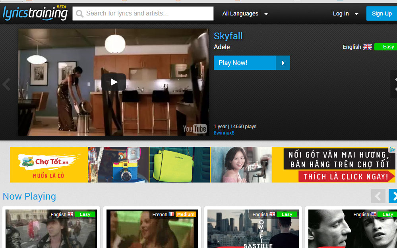Play the Skyfall video preview
Image resolution: width=397 pixels, height=248 pixels.
pyautogui.click(x=114, y=82)
